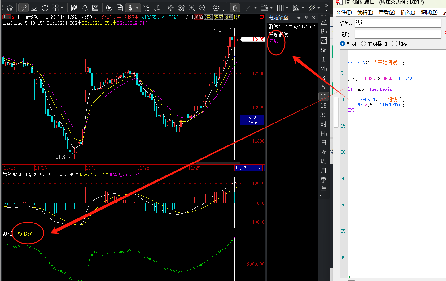Select the Gann fan lines tool

coord(296,8)
